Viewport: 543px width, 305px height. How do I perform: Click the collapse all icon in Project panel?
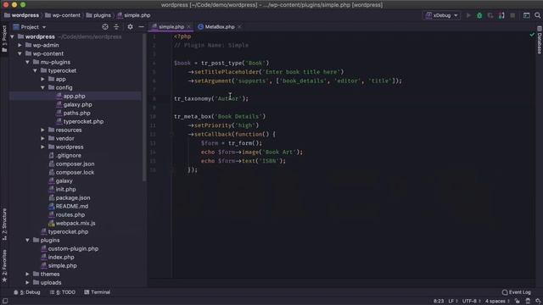116,26
